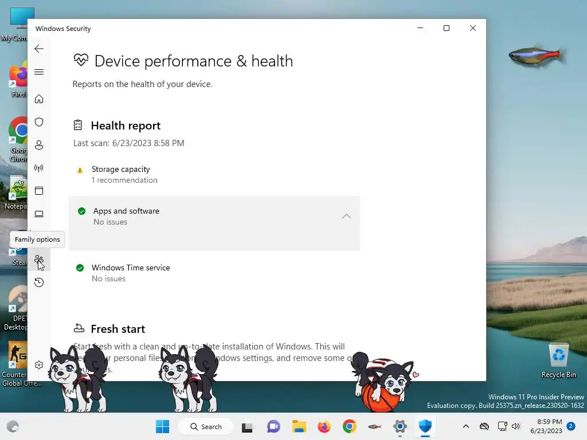Click the Storage capacity warning icon
The height and width of the screenshot is (440, 587).
point(80,170)
